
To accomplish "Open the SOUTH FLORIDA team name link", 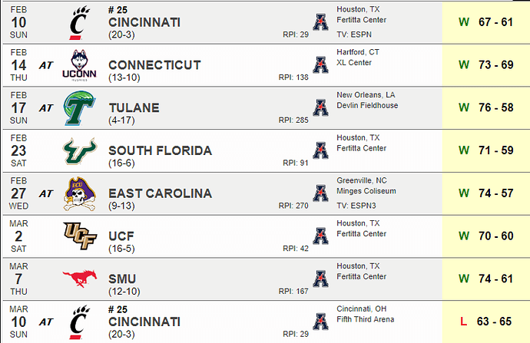I will point(160,150).
